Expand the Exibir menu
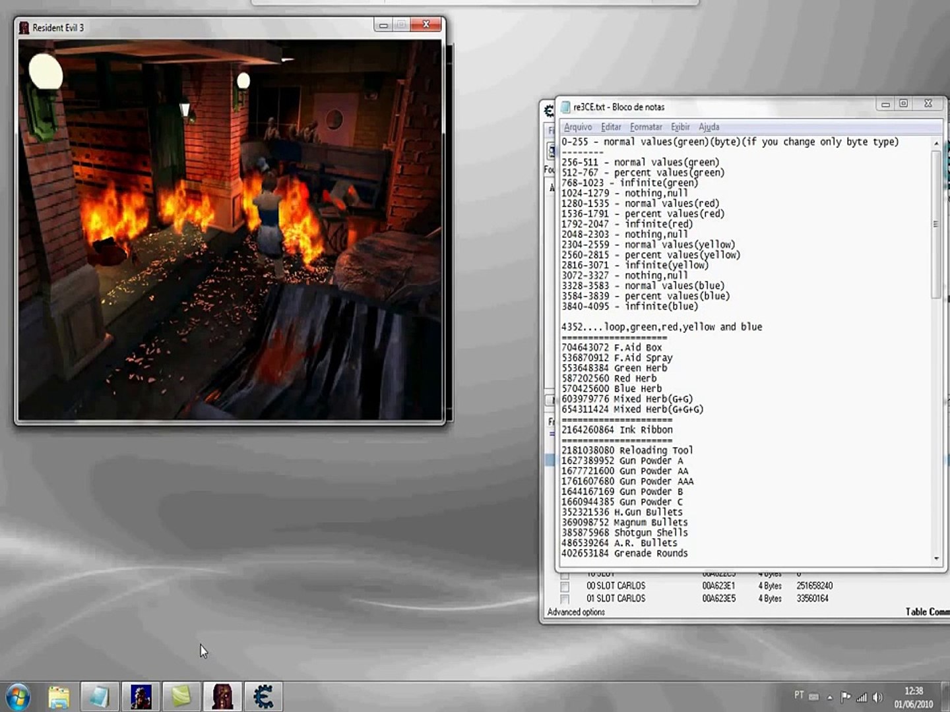Viewport: 950px width, 712px height. click(x=680, y=127)
